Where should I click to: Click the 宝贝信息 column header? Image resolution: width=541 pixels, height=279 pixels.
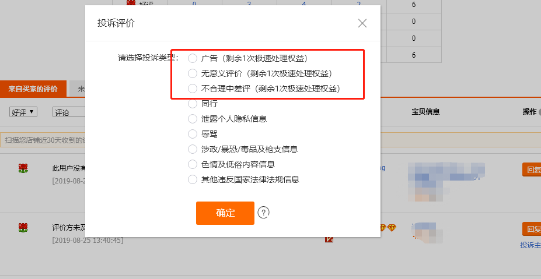click(425, 112)
